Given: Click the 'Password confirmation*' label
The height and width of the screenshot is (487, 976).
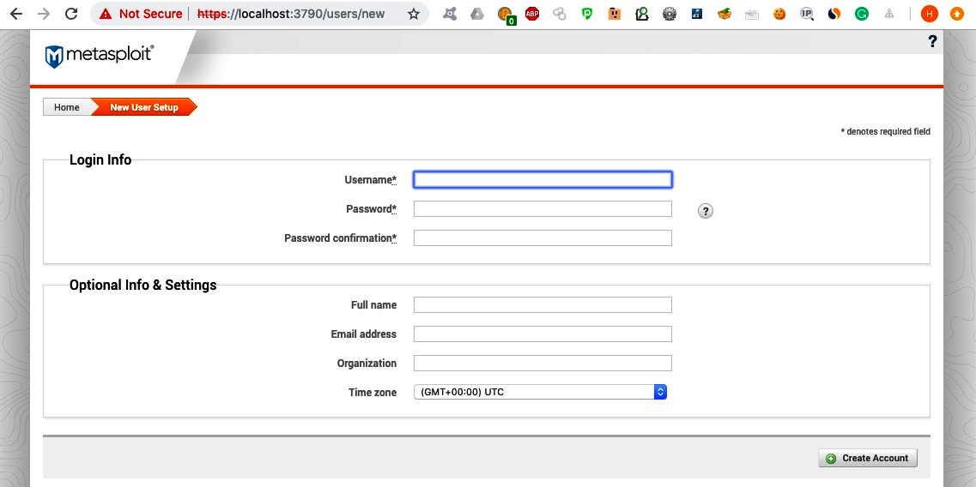Looking at the screenshot, I should tap(341, 237).
